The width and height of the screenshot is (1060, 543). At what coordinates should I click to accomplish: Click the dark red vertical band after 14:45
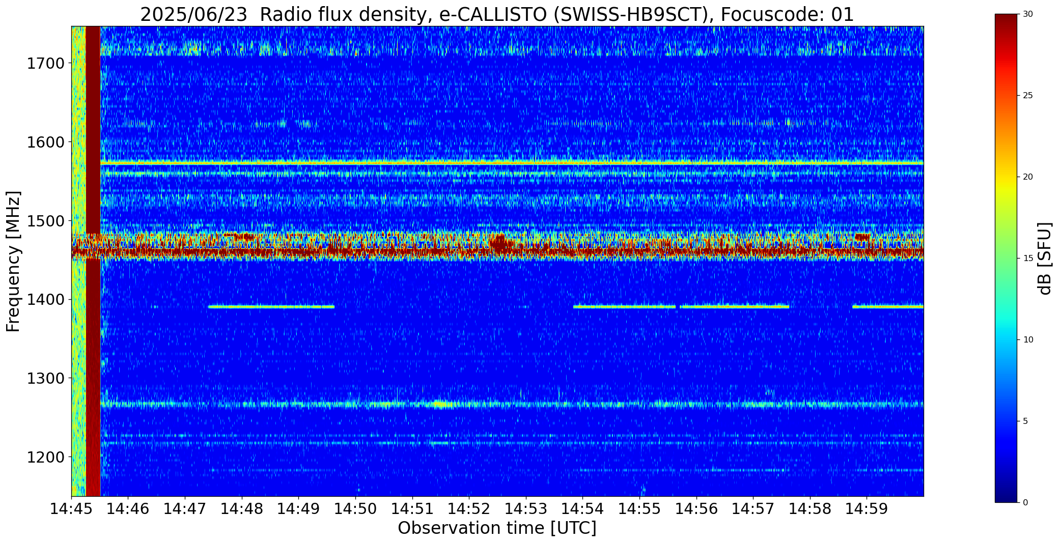pyautogui.click(x=93, y=261)
